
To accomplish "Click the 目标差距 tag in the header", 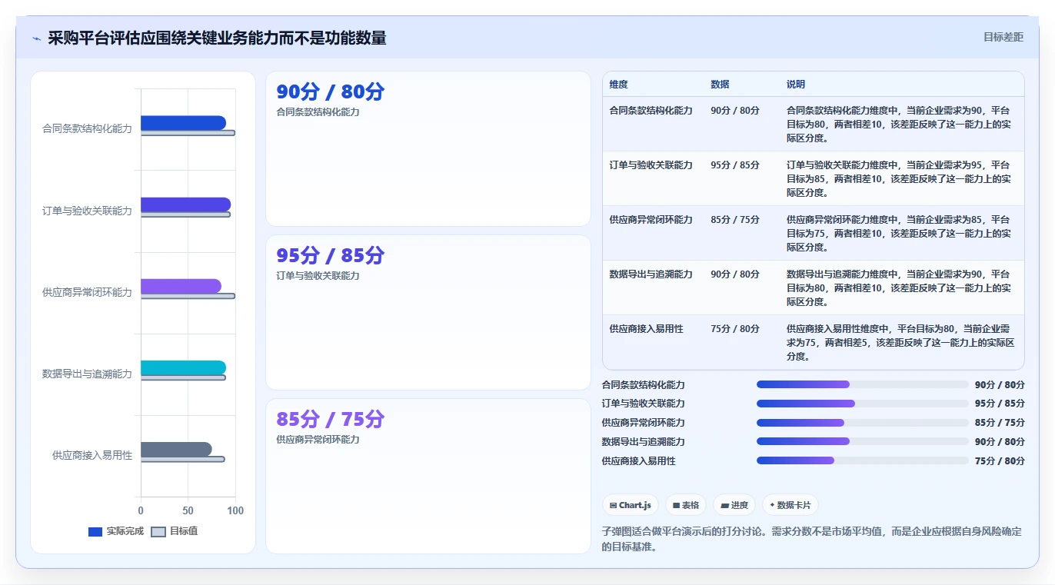I will click(1003, 37).
